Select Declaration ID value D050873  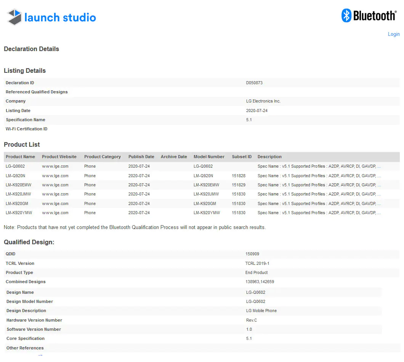pyautogui.click(x=254, y=83)
